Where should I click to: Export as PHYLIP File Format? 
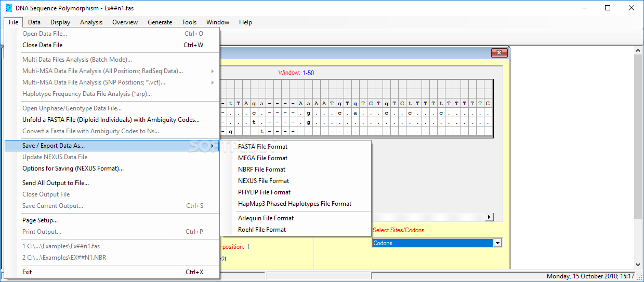point(296,192)
